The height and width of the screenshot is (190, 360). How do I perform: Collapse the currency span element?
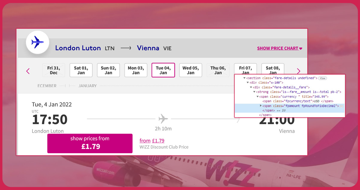pyautogui.click(x=257, y=96)
